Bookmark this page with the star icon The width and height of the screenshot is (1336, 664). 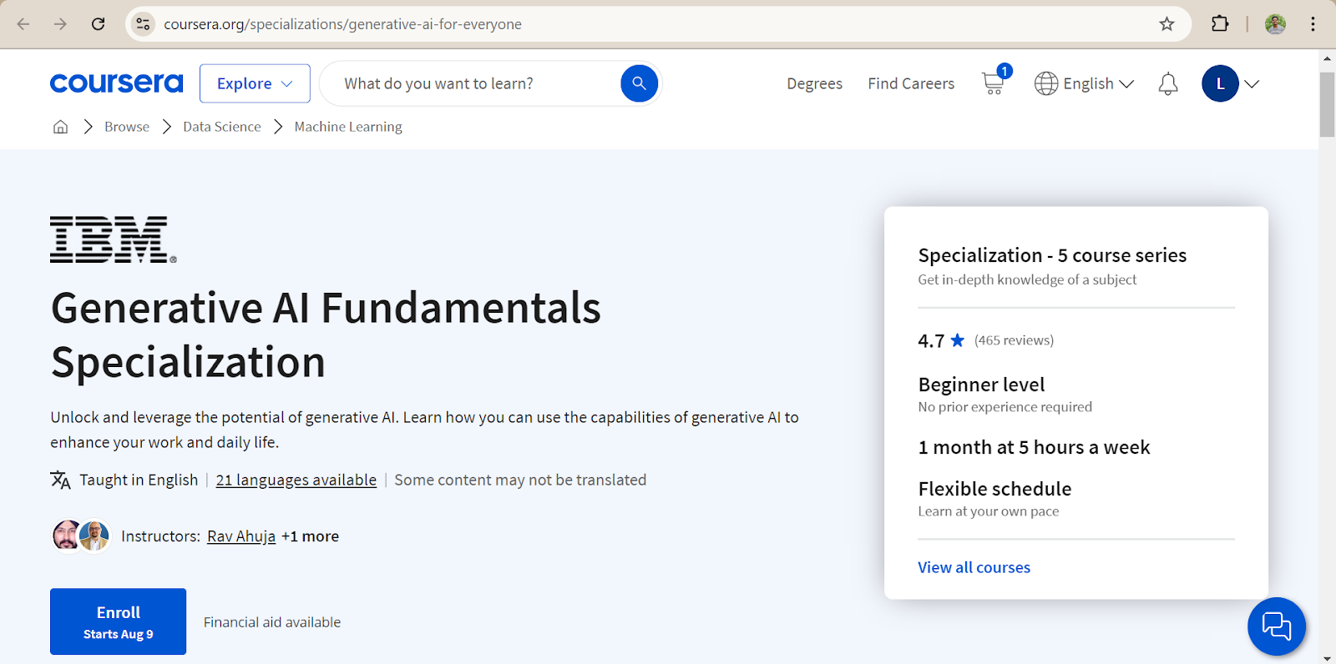point(1166,24)
